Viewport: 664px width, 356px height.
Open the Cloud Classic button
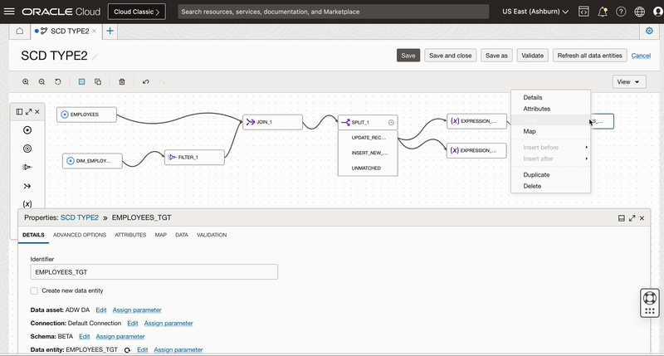click(137, 12)
